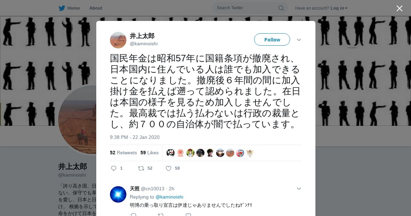The height and width of the screenshot is (216, 411).
Task: Open the Log in dropdown
Action: click(x=339, y=8)
